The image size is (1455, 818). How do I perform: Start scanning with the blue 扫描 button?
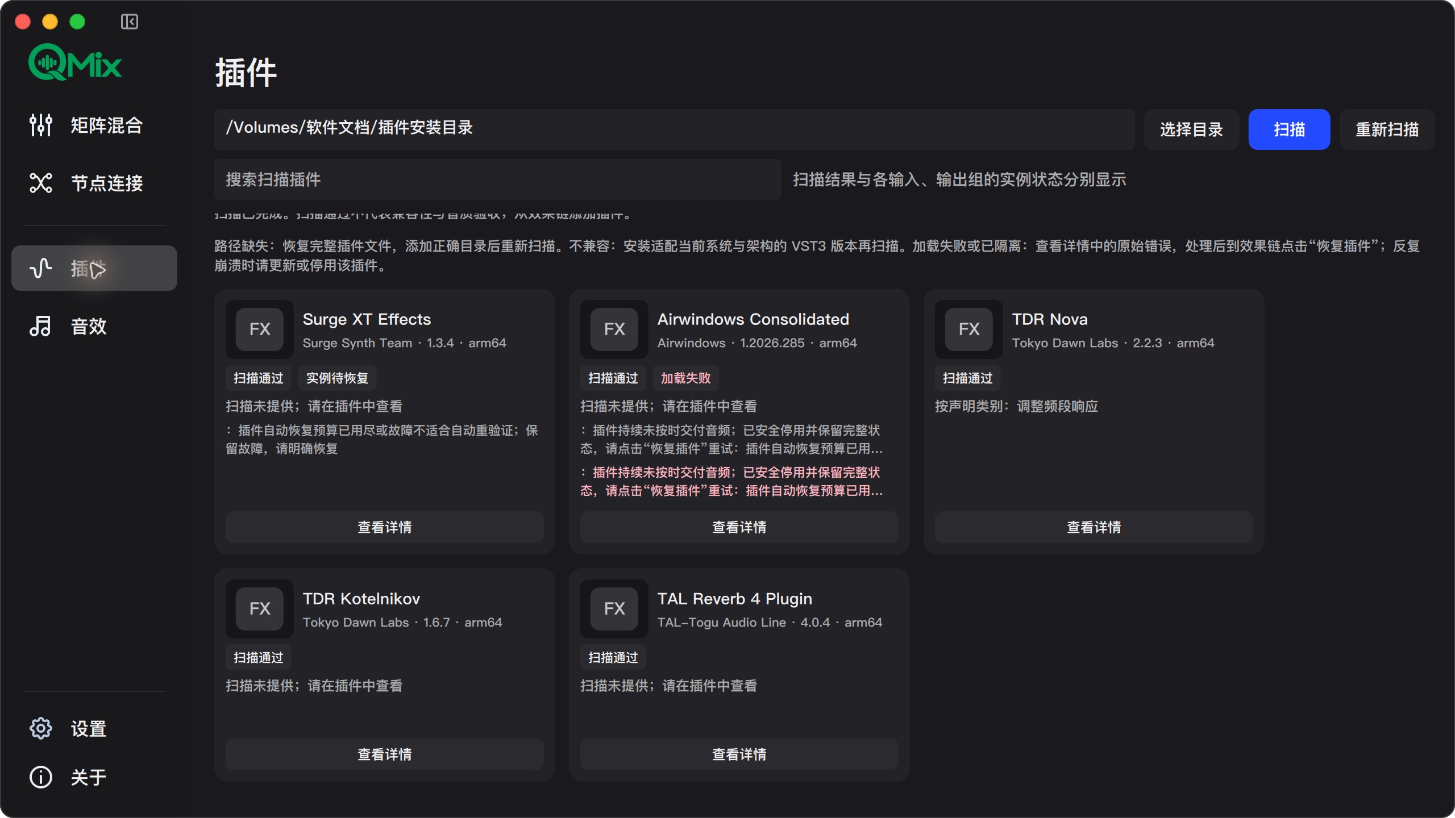click(x=1289, y=130)
